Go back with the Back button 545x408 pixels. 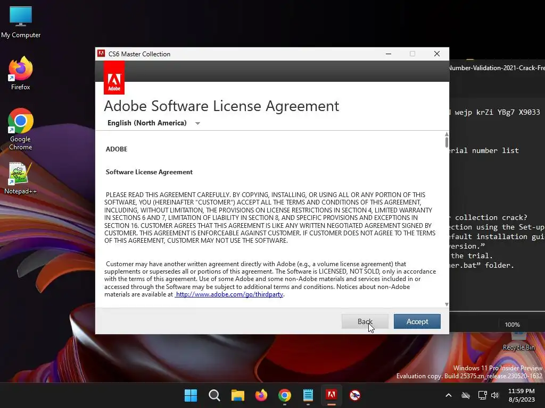pyautogui.click(x=365, y=321)
